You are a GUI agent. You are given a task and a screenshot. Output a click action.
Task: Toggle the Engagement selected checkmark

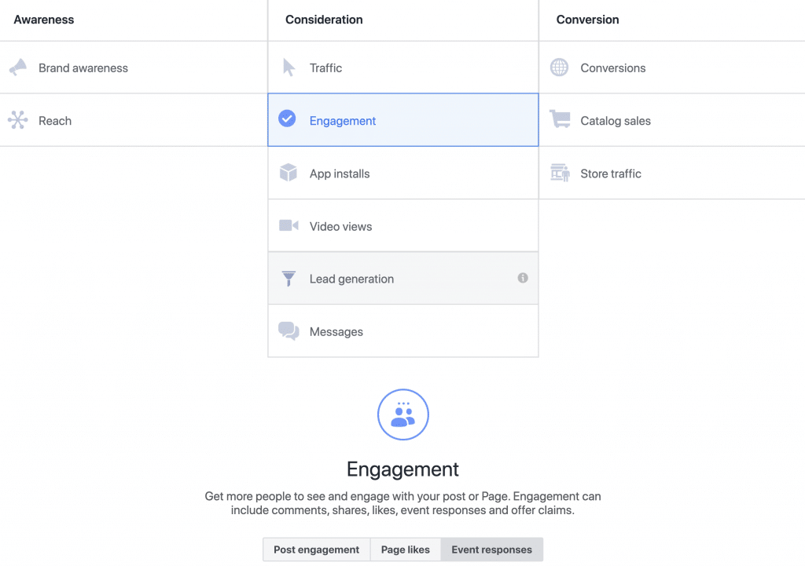click(x=287, y=119)
